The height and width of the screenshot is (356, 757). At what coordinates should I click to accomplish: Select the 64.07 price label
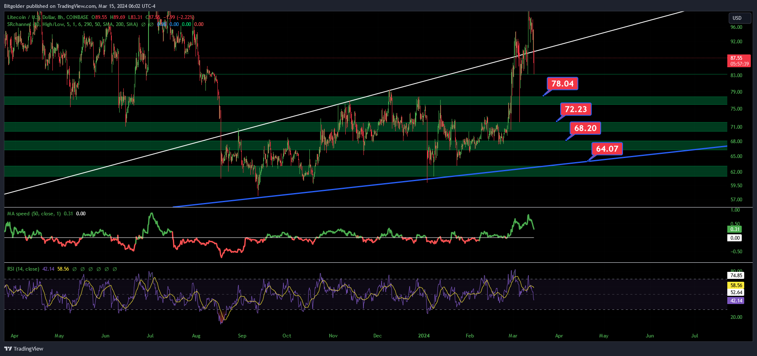[x=607, y=149]
